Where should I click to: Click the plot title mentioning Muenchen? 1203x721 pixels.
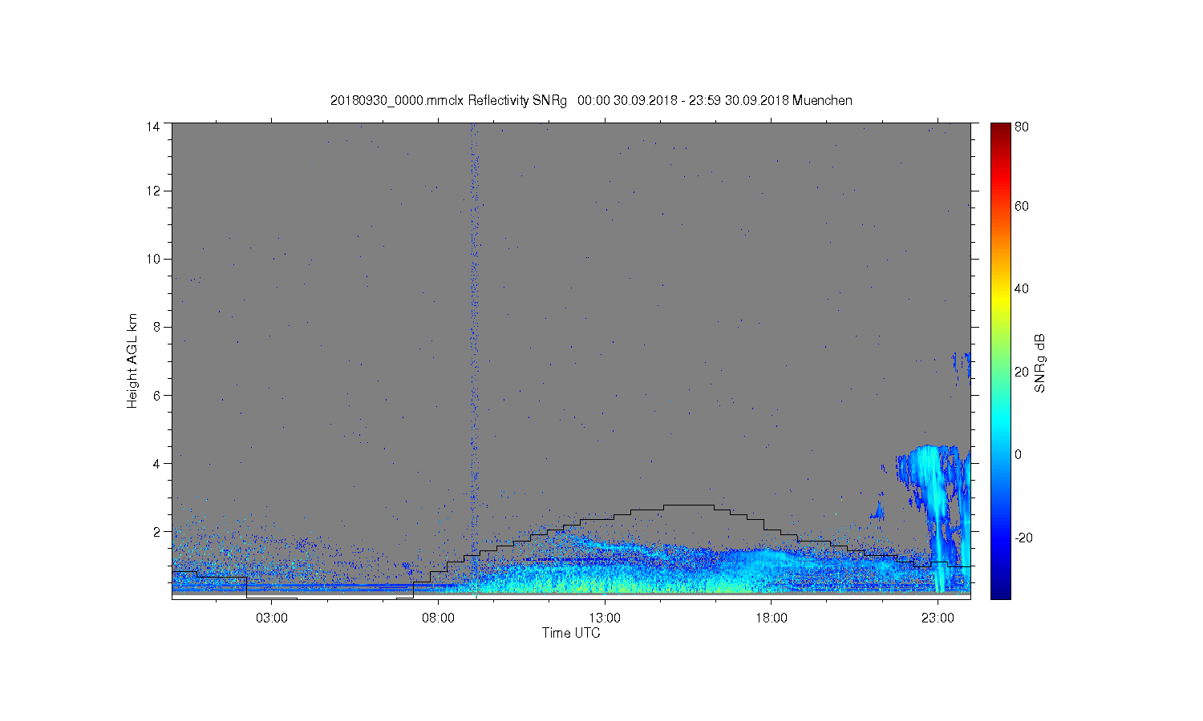coord(591,100)
